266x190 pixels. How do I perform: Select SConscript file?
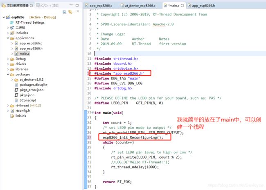(28, 100)
